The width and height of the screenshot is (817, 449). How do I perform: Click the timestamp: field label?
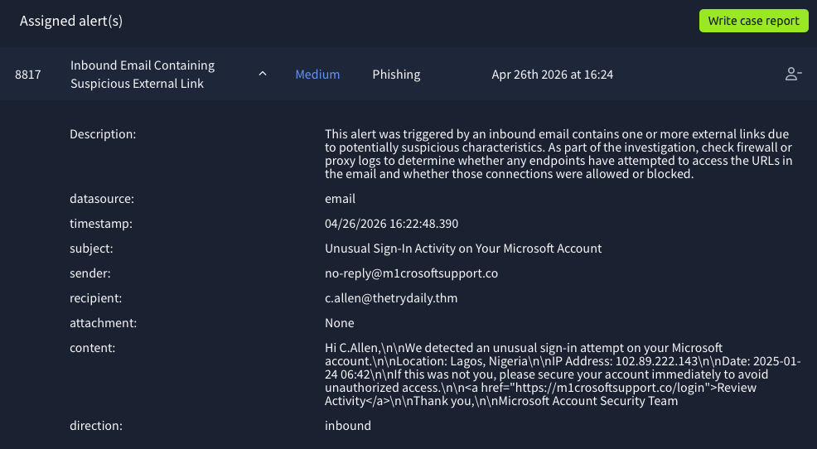(x=101, y=224)
